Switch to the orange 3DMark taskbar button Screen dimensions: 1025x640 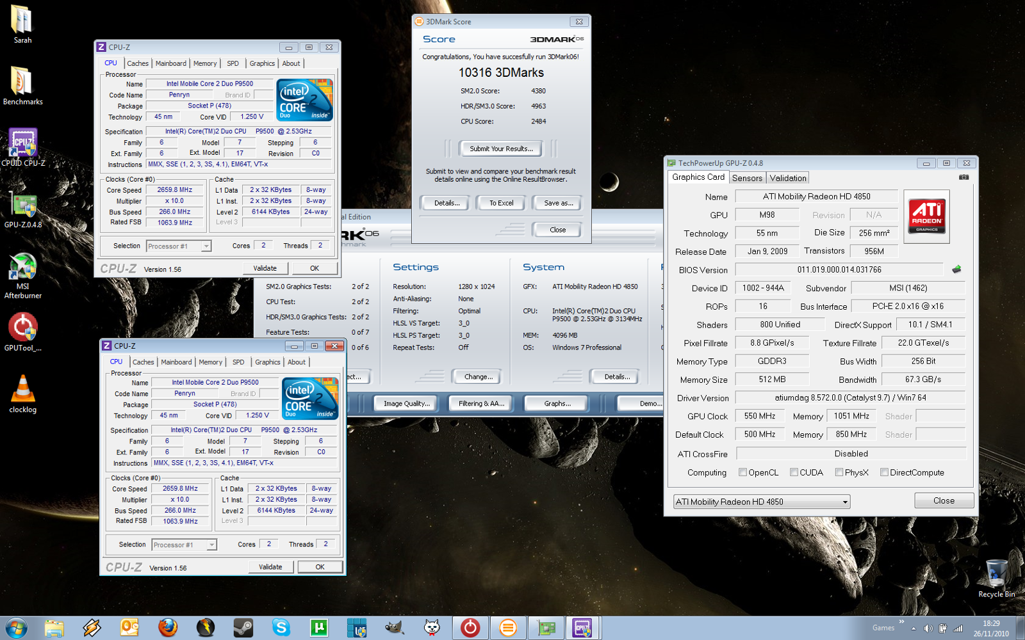point(508,628)
